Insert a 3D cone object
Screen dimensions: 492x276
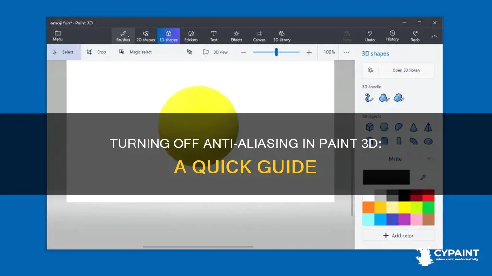(414, 127)
